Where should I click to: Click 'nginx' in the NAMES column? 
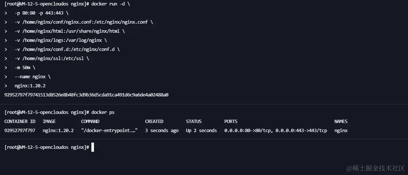341,131
